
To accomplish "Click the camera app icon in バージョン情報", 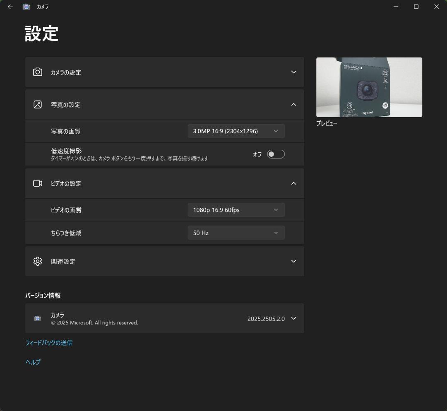I will [x=38, y=318].
